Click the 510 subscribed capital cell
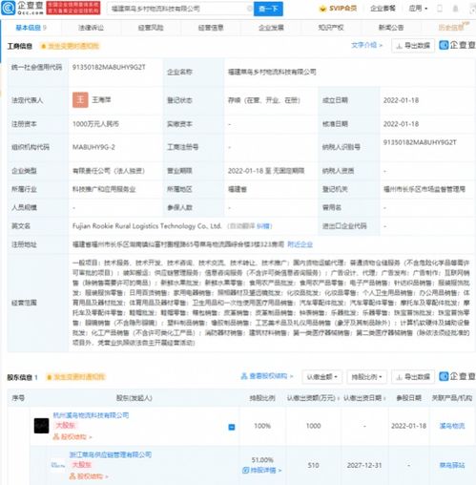476x485 pixels. click(314, 465)
